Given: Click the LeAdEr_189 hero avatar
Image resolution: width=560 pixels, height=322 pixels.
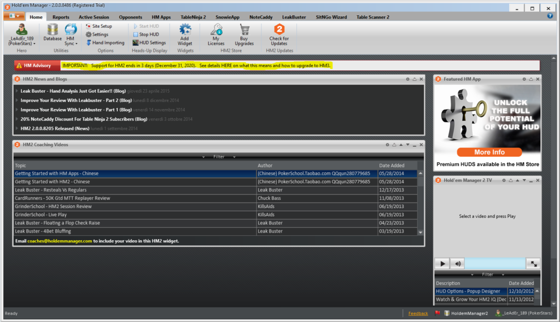Looking at the screenshot, I should coord(21,29).
